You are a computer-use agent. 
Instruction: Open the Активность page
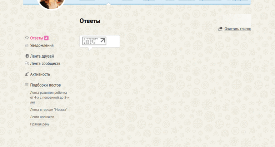click(40, 74)
